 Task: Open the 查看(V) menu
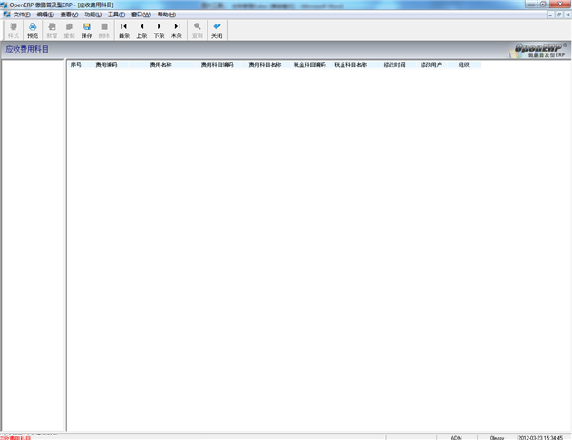69,15
